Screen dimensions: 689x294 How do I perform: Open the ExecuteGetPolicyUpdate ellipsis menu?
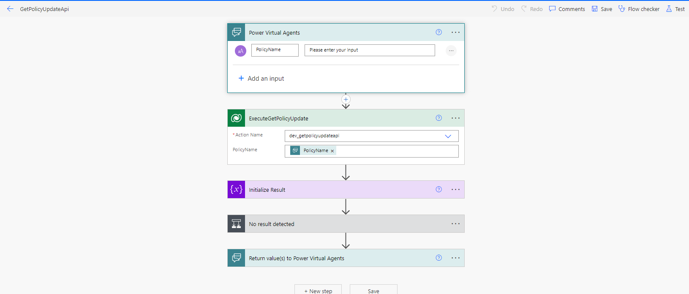[x=455, y=118]
